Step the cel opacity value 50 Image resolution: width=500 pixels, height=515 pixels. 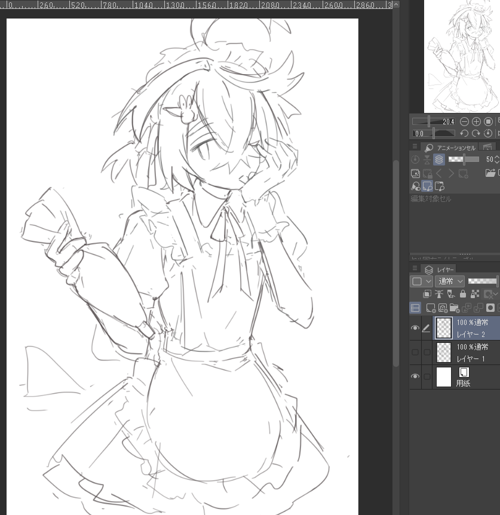point(497,160)
